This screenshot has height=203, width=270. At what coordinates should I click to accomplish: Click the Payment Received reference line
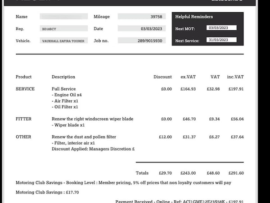[x=179, y=201]
